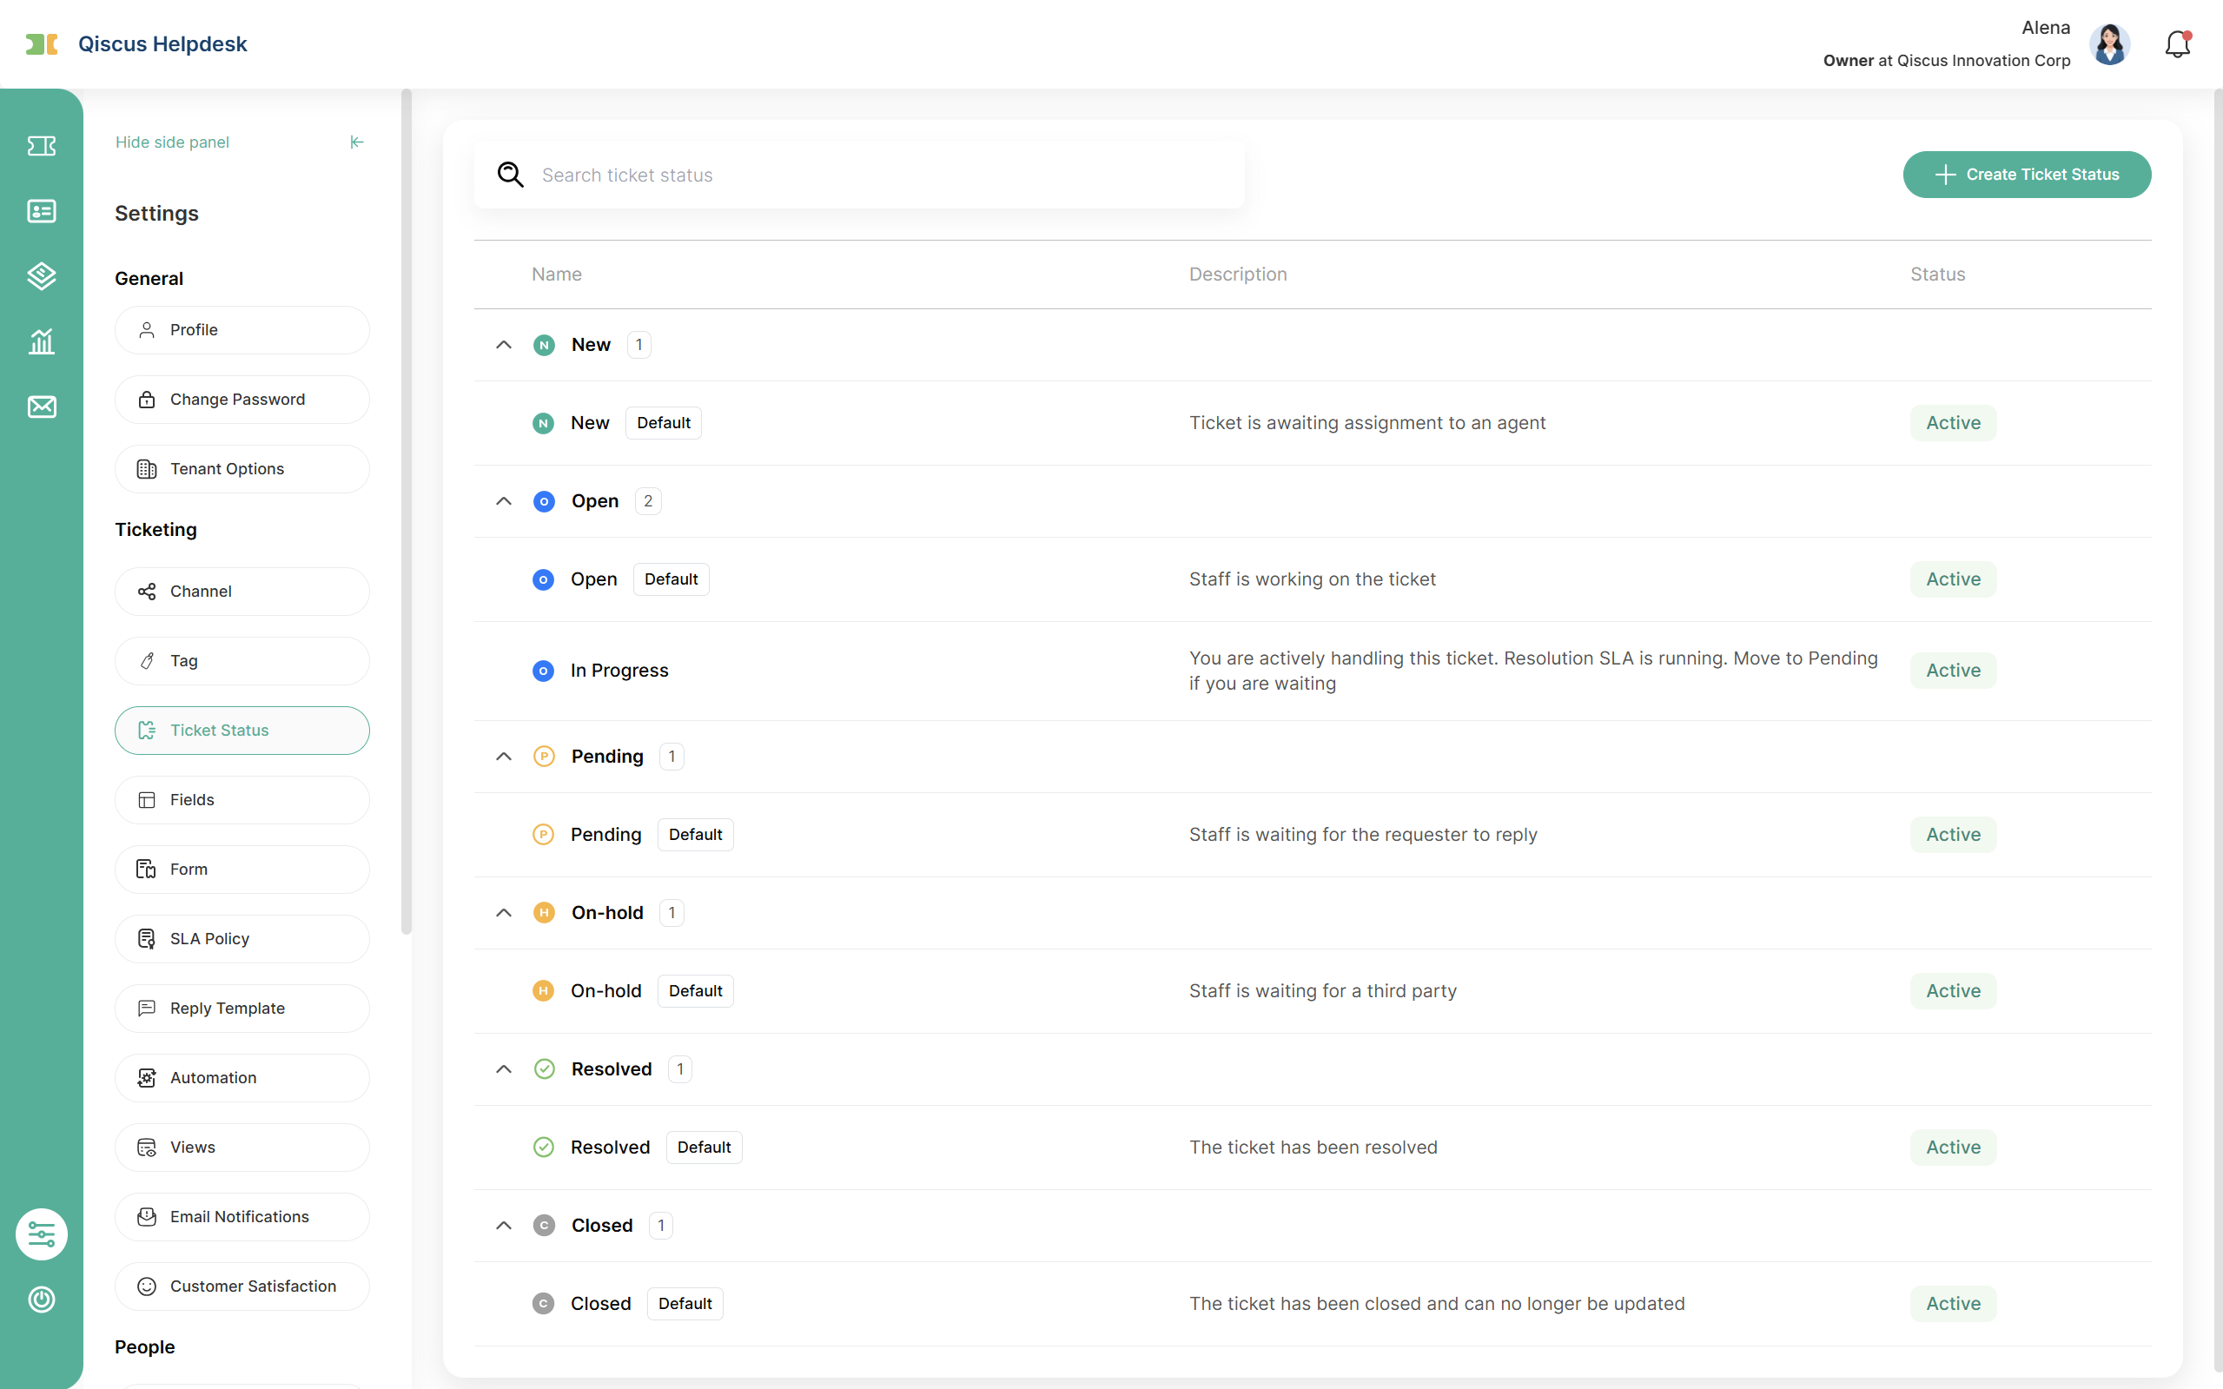Open the layers icon in left sidebar
Image resolution: width=2223 pixels, height=1389 pixels.
pyautogui.click(x=42, y=275)
